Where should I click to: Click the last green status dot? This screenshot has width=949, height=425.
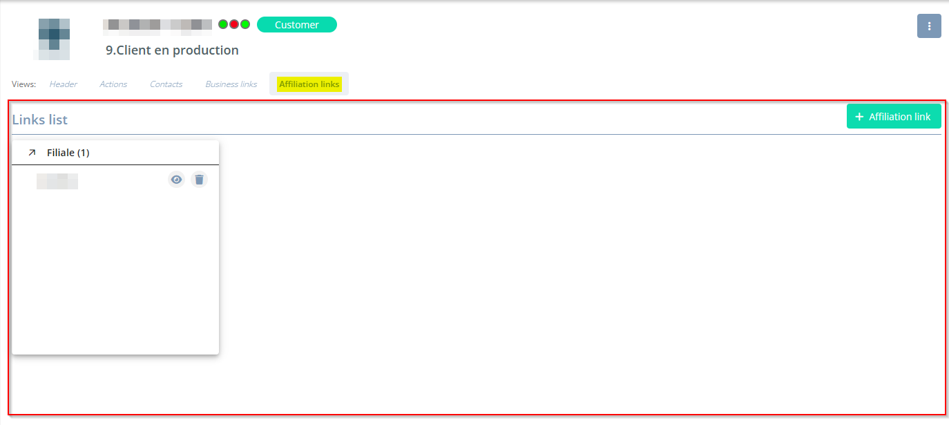coord(245,24)
